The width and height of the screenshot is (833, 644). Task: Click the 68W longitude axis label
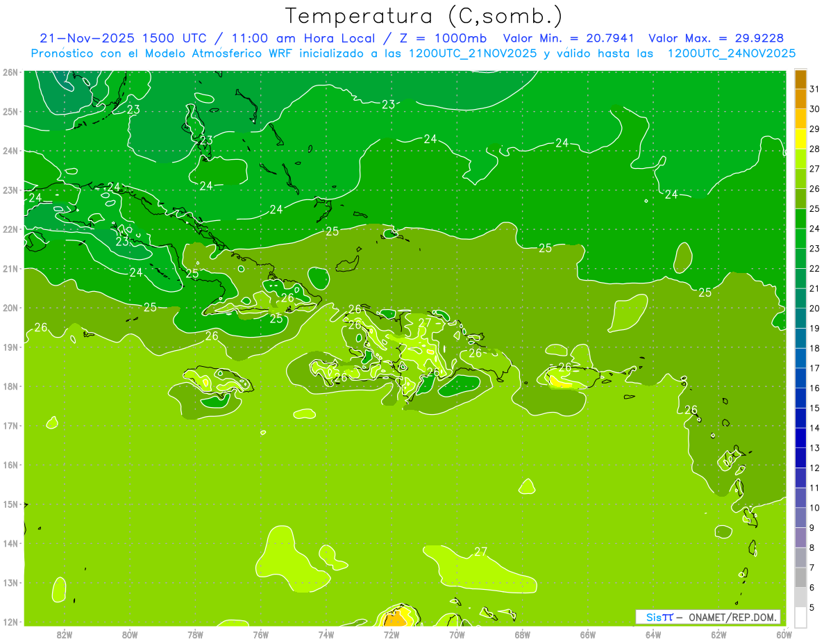tap(523, 634)
